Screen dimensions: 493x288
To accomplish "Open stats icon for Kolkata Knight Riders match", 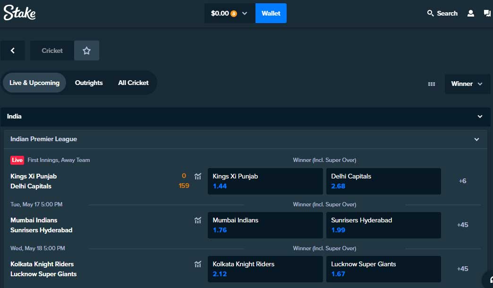I will (x=198, y=264).
